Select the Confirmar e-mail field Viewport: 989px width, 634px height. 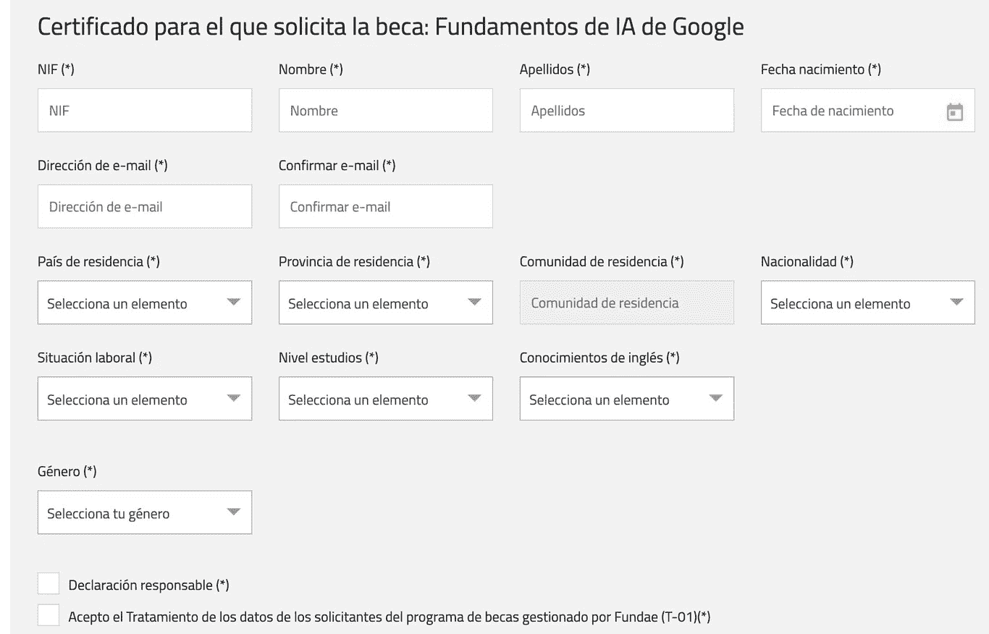386,206
